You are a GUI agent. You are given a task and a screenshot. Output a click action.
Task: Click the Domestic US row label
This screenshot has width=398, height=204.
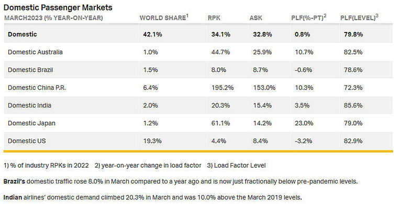click(27, 141)
